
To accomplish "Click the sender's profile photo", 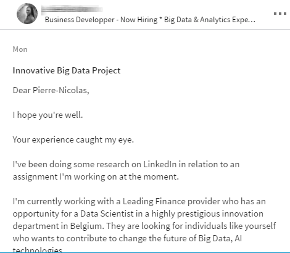I will [x=27, y=14].
